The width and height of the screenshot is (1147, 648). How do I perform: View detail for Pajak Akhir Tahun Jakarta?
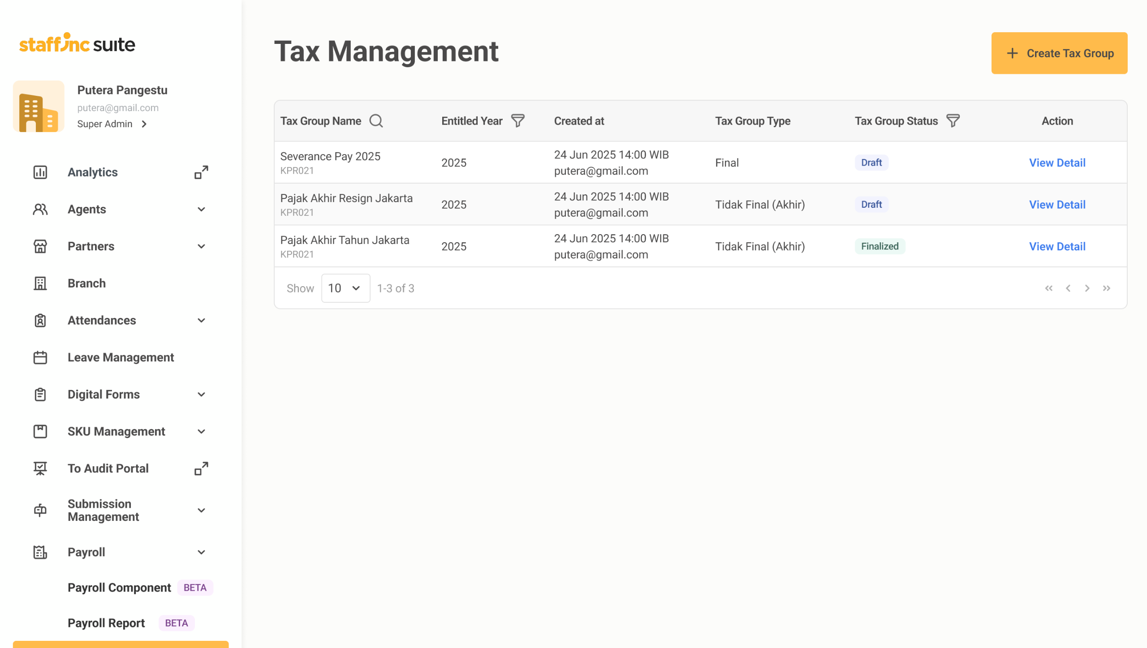tap(1057, 246)
